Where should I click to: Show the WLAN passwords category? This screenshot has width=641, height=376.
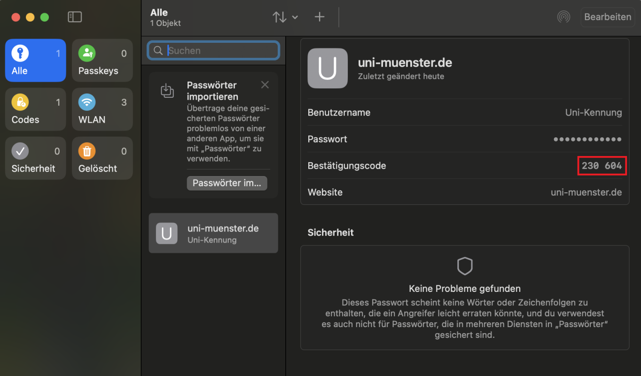(x=102, y=110)
